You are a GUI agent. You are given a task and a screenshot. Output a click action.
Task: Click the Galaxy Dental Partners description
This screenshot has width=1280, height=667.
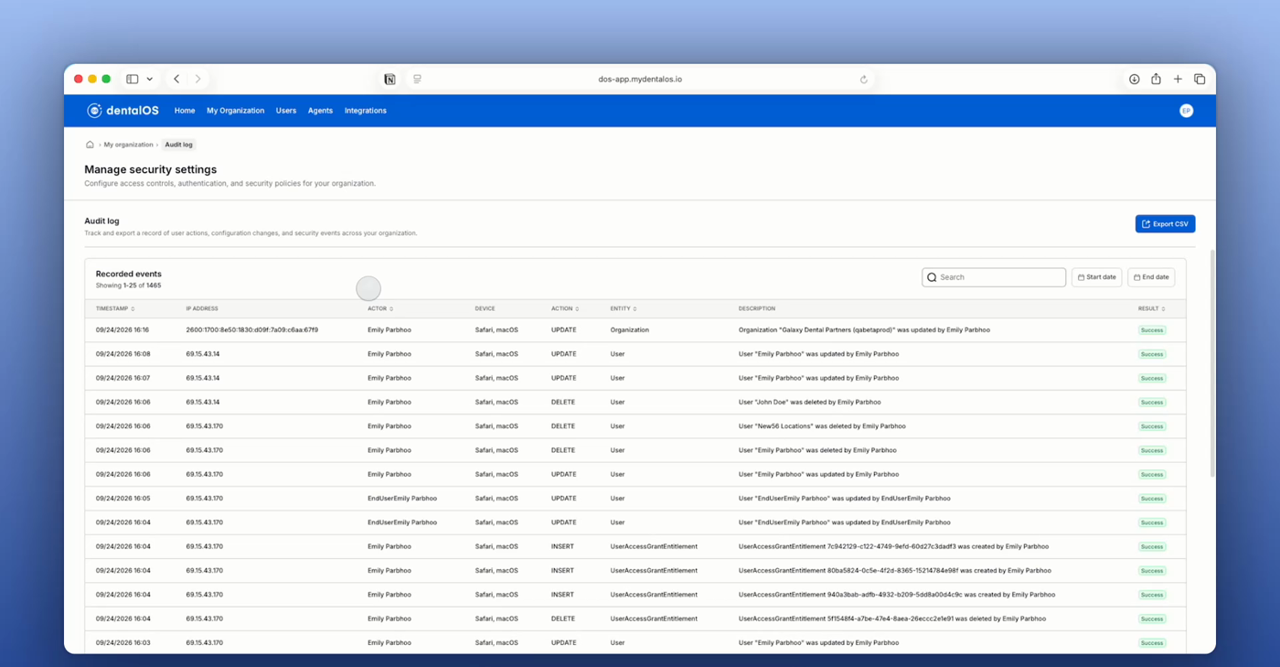864,330
